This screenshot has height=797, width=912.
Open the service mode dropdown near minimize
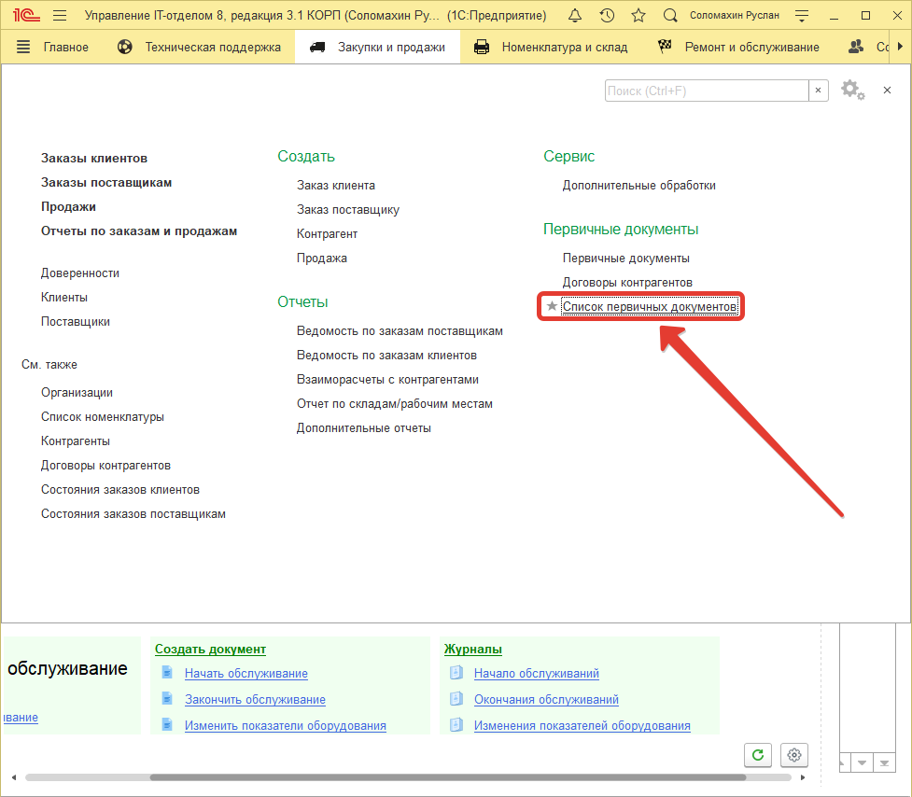pos(801,15)
